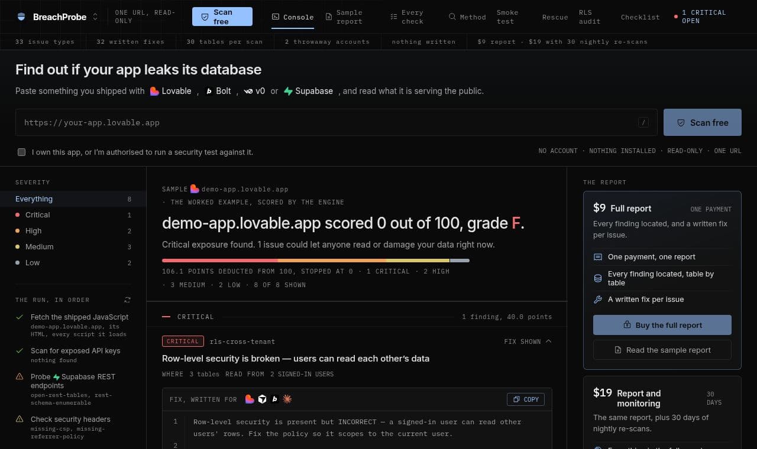
Task: Focus the app URL input field
Action: [x=336, y=122]
